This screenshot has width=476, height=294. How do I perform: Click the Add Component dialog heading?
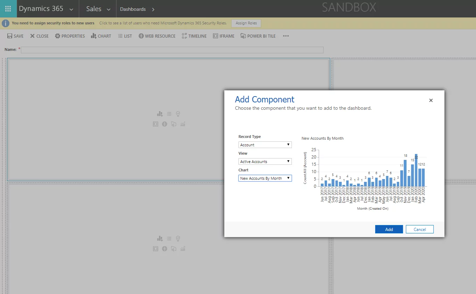pyautogui.click(x=265, y=99)
